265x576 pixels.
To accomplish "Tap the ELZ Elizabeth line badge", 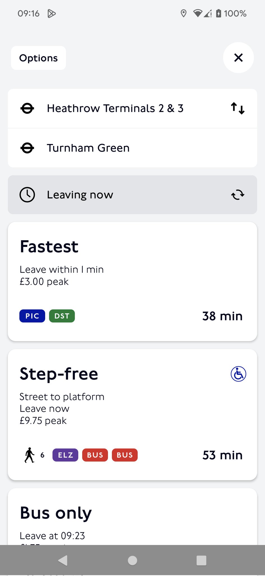I will tap(65, 455).
